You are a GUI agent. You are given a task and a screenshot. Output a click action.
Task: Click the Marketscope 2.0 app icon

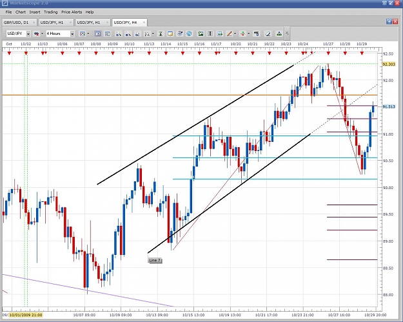coord(5,3)
